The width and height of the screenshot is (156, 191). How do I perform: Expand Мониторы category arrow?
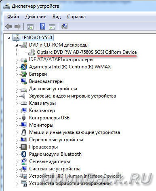pos(17,125)
